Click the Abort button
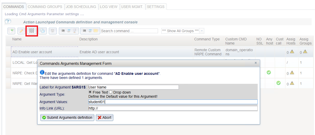The image size is (315, 135). pyautogui.click(x=105, y=118)
